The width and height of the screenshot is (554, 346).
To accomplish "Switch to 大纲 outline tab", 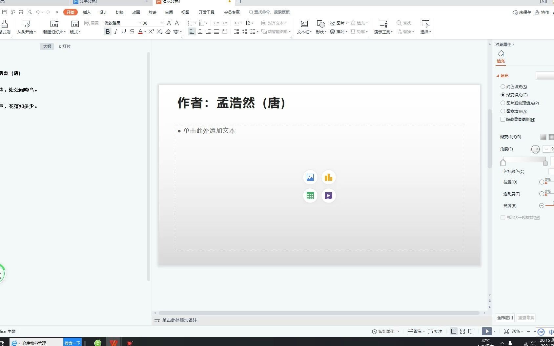I will [47, 47].
